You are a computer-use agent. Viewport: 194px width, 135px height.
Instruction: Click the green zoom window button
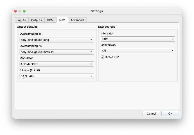point(24,11)
